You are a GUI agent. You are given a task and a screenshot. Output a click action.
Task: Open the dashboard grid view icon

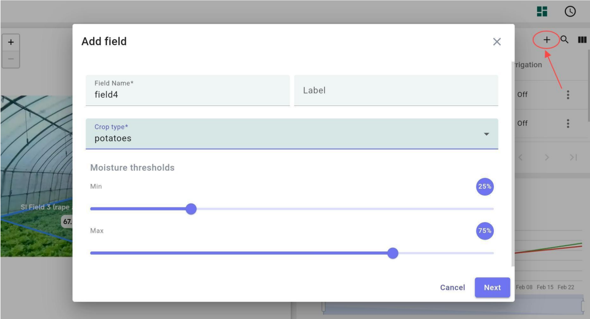point(542,12)
